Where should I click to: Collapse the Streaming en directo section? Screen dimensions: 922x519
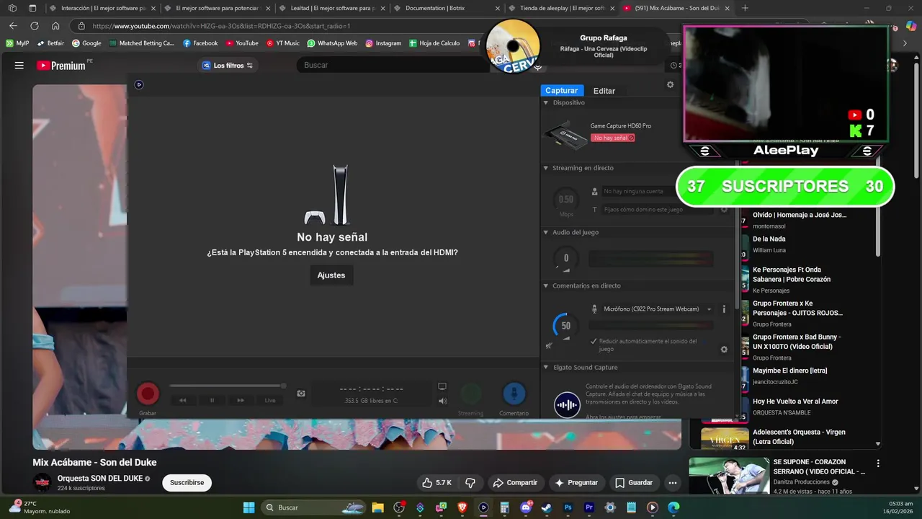546,168
